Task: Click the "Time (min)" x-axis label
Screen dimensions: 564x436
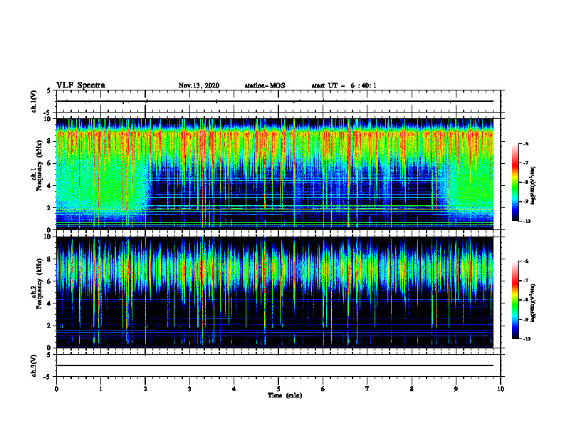Action: click(285, 395)
